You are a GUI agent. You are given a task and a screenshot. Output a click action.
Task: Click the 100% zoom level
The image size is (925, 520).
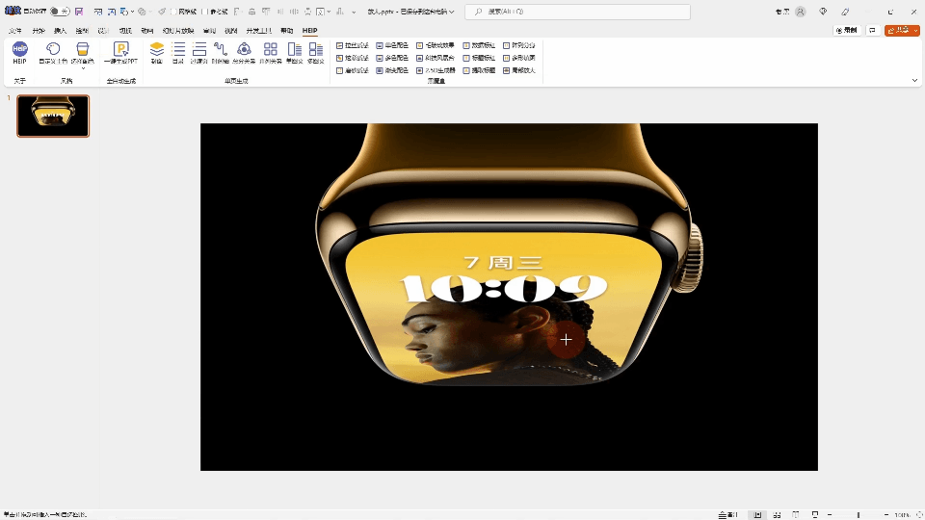point(902,514)
